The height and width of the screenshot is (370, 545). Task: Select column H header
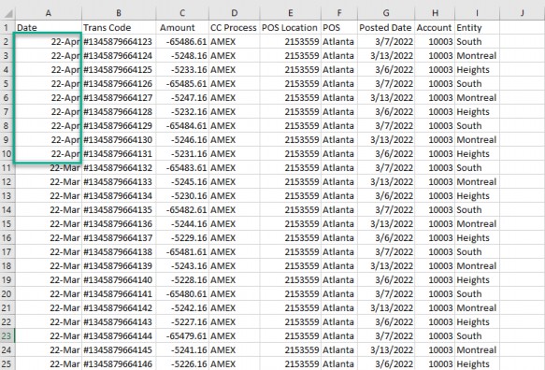tap(435, 13)
